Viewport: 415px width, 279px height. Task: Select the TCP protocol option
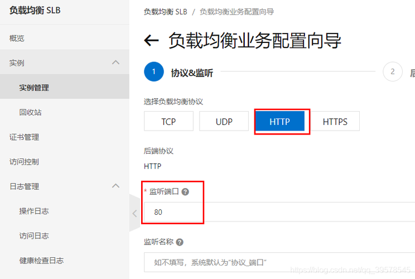[168, 121]
